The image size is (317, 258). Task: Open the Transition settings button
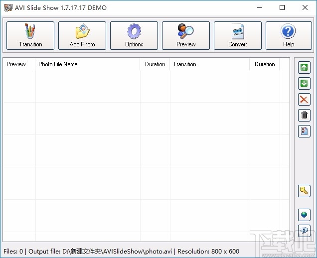pos(30,35)
